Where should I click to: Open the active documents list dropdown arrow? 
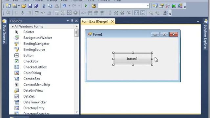[198, 22]
